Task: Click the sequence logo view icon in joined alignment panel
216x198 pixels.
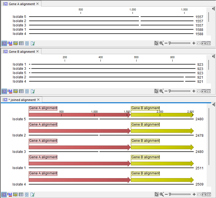Action: click(x=10, y=194)
